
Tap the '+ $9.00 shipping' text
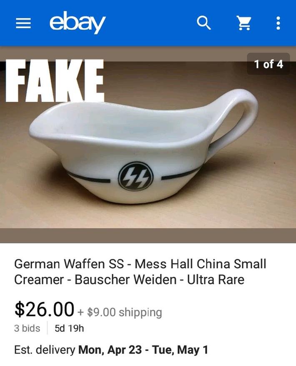(x=120, y=312)
